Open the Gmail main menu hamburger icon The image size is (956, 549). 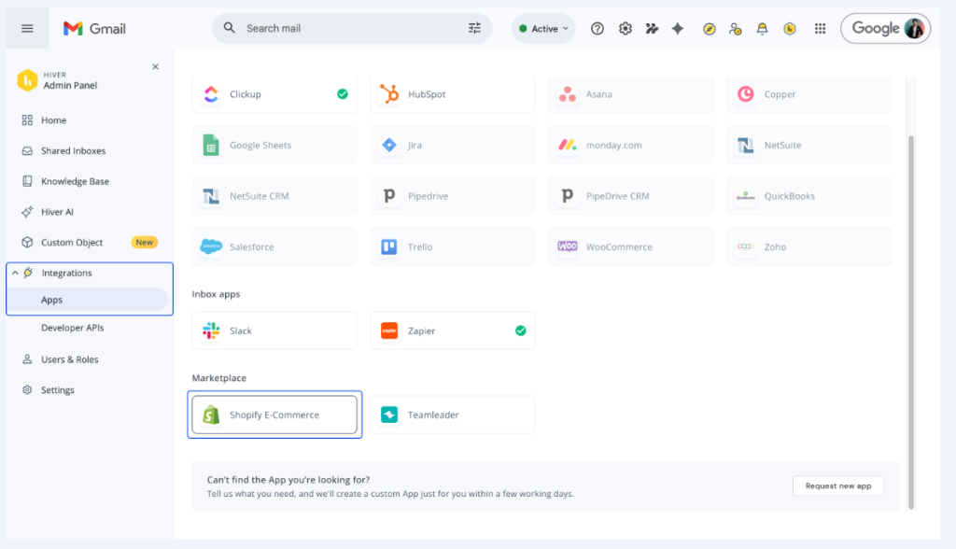tap(27, 29)
